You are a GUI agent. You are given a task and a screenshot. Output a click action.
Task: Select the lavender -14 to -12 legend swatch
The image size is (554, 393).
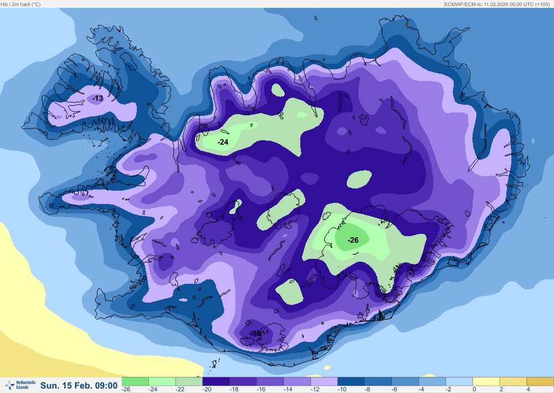coord(297,381)
